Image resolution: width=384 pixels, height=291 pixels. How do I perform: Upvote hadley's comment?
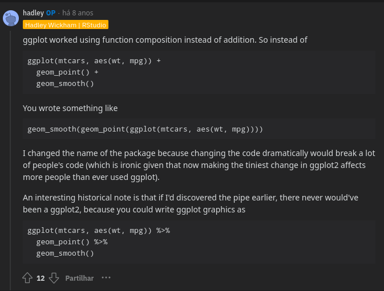[x=27, y=278]
